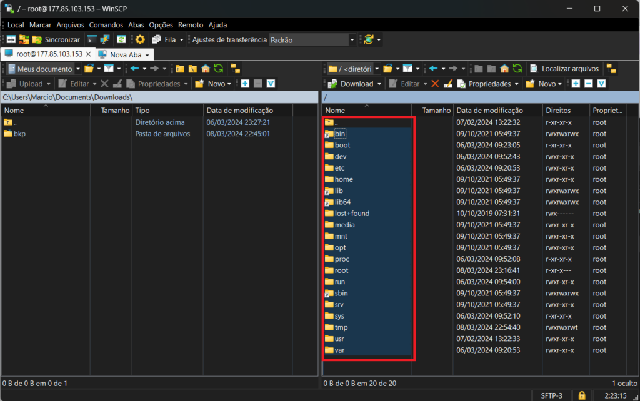This screenshot has height=401, width=640.
Task: Click the local path C:\Users\Marcio\Documents\Downloads\
Action: coord(67,97)
